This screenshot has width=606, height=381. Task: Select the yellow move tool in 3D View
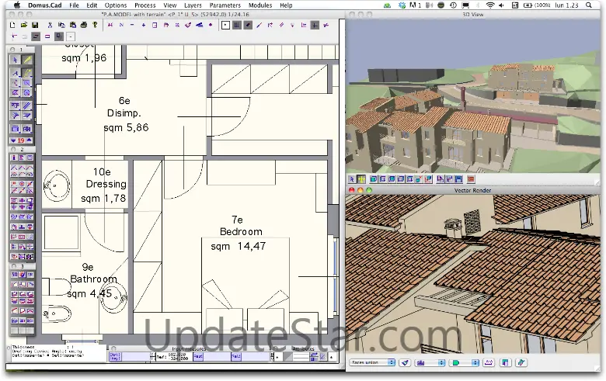coord(361,179)
